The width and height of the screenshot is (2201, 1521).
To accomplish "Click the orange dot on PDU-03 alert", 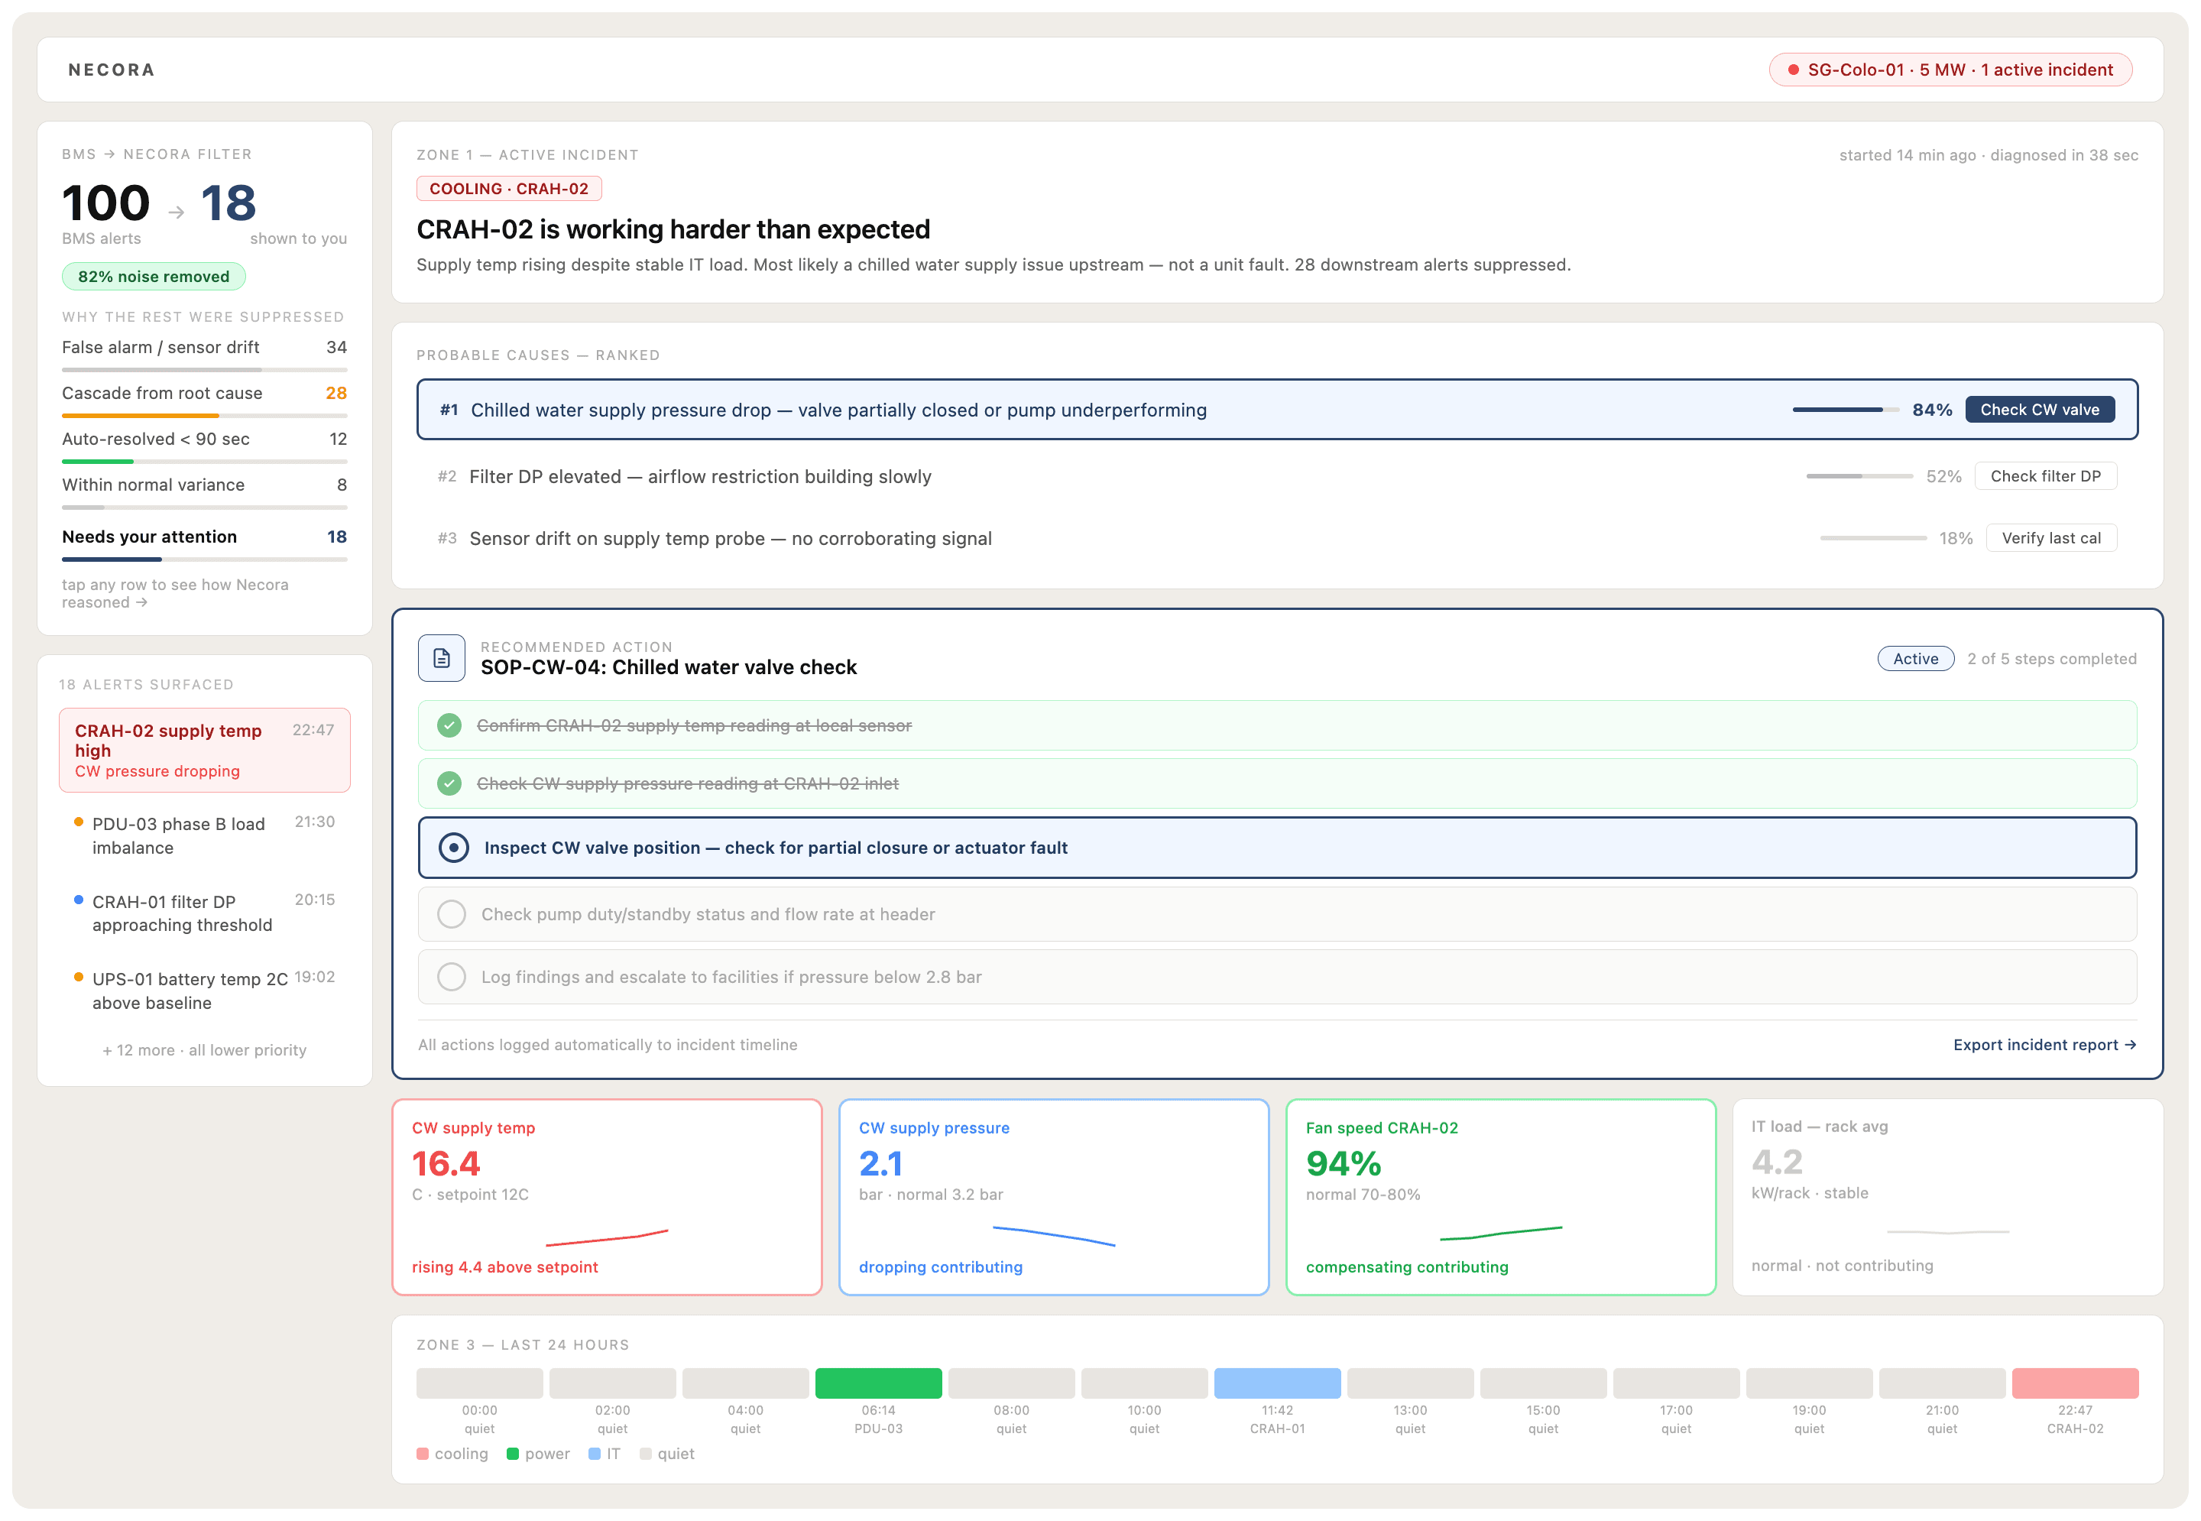I will pos(78,821).
